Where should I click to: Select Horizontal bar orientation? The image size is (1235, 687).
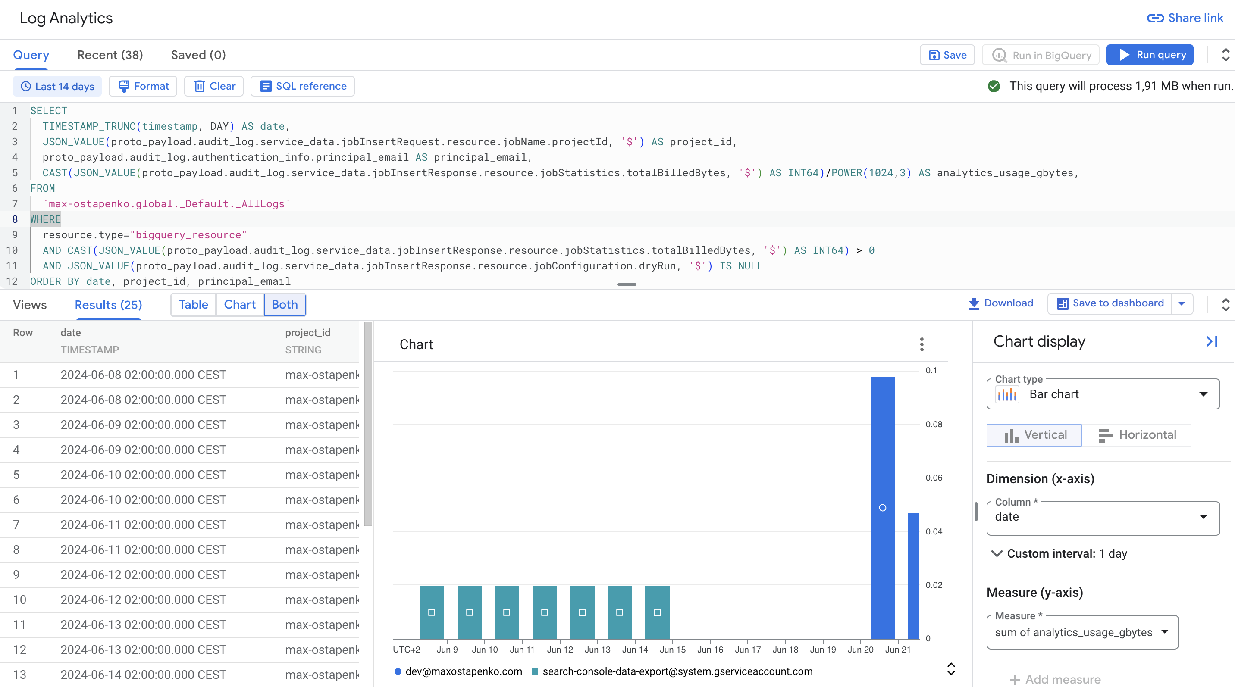tap(1137, 435)
